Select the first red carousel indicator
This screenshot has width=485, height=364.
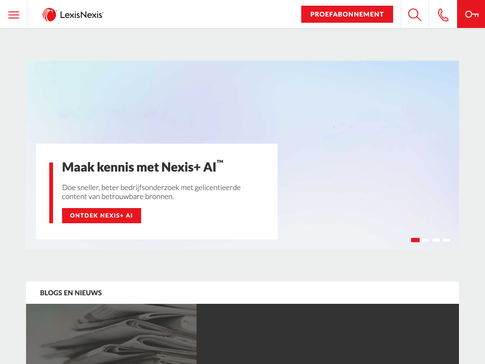click(415, 240)
